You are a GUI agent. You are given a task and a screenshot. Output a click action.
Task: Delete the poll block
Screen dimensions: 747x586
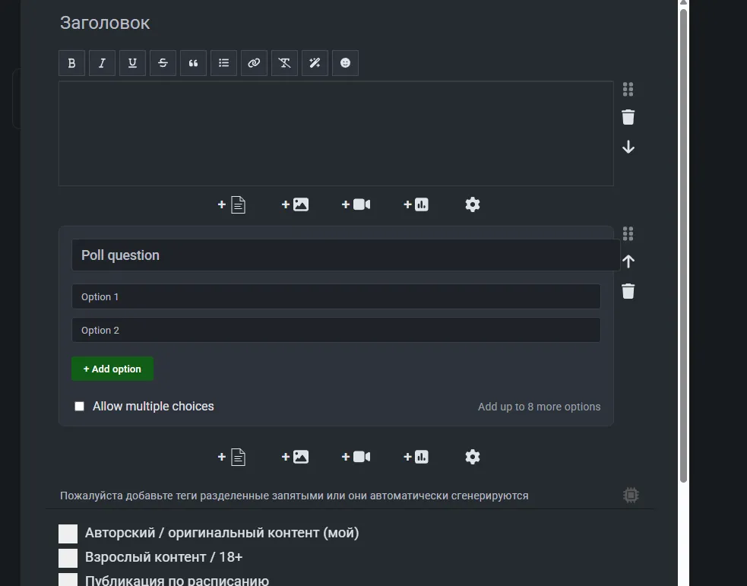point(628,291)
